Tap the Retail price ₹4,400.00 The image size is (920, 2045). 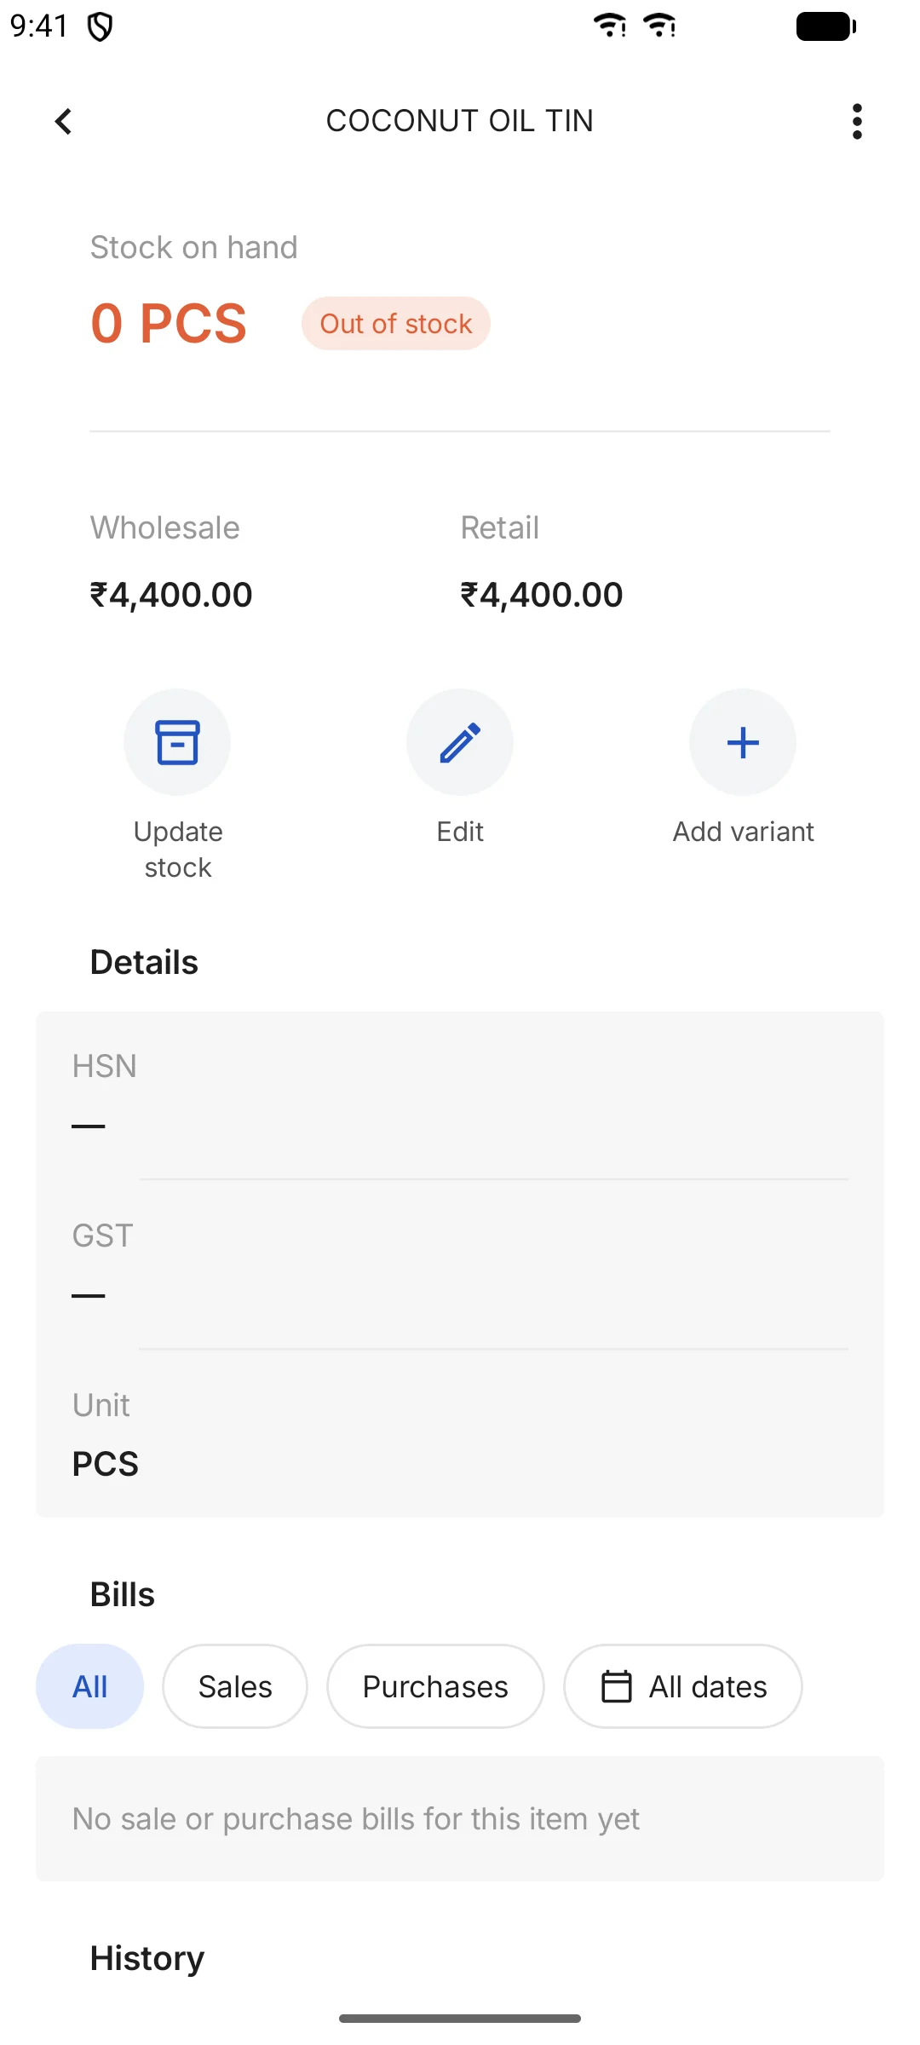542,595
